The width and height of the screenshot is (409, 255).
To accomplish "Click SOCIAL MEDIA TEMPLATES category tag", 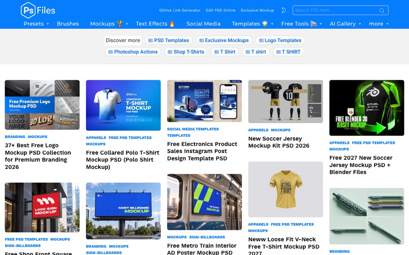I will pos(193,129).
